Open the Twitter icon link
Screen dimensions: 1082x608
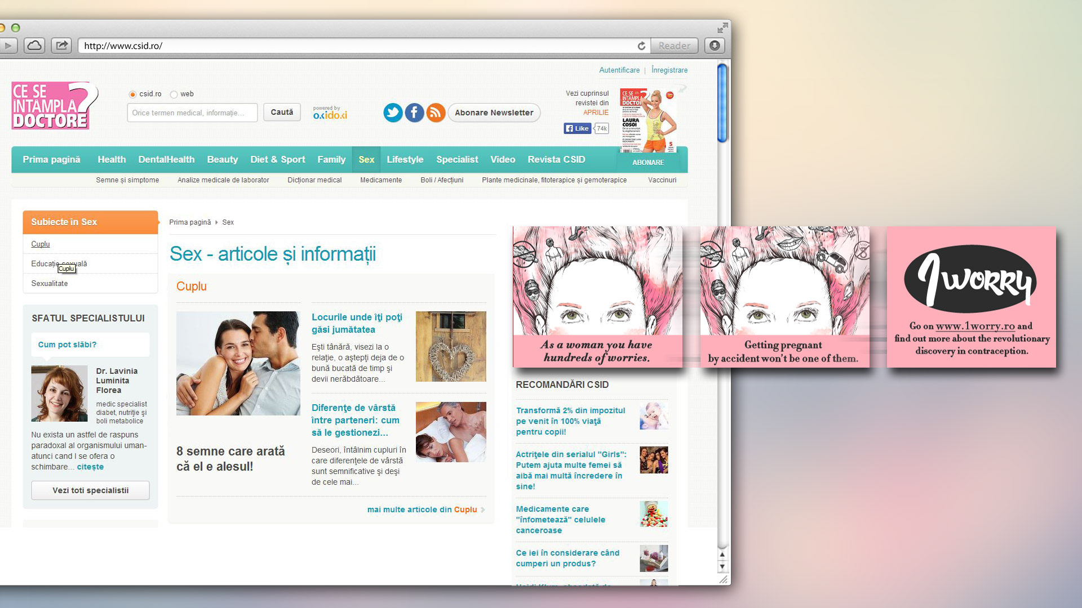[x=393, y=113]
